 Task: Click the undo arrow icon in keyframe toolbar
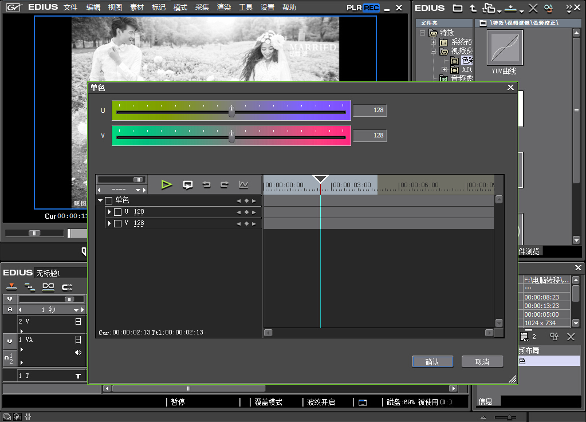(206, 184)
